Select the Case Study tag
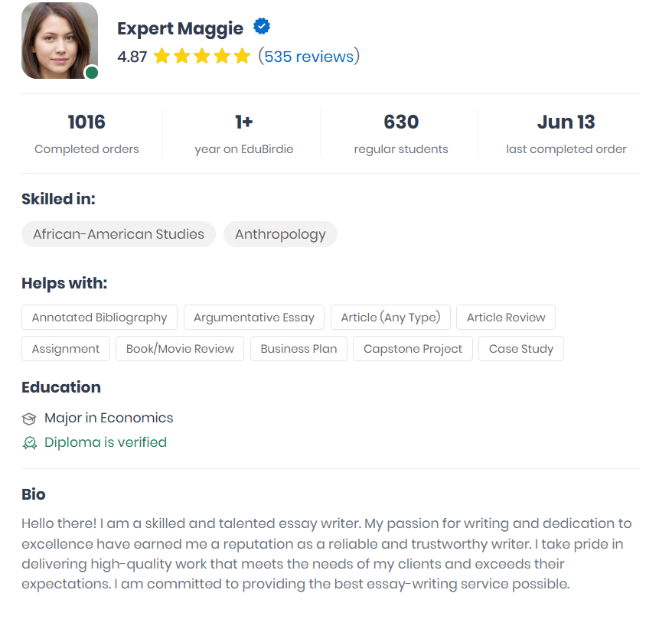Image resolution: width=659 pixels, height=629 pixels. pos(521,349)
